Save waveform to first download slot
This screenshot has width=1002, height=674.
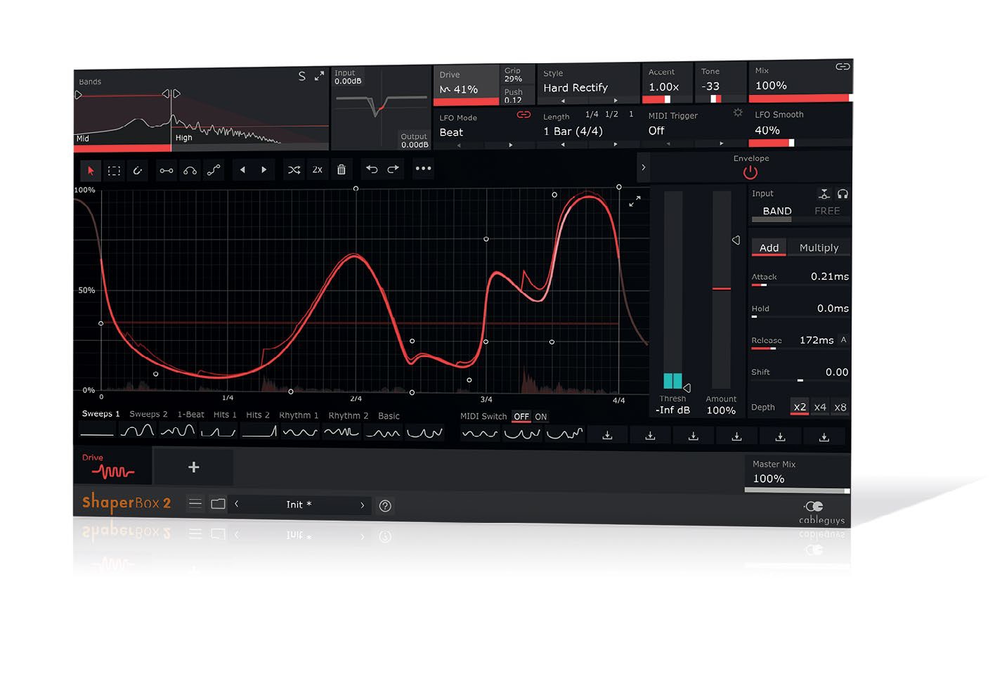(608, 436)
